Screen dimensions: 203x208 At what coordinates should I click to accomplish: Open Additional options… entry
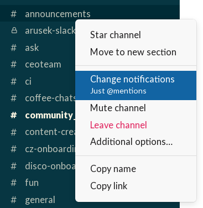tap(136, 142)
